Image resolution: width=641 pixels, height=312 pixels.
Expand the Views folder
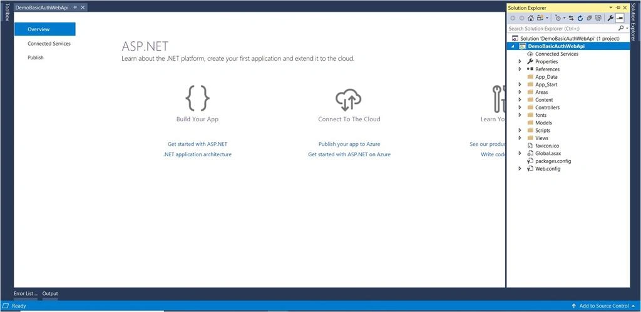point(520,138)
